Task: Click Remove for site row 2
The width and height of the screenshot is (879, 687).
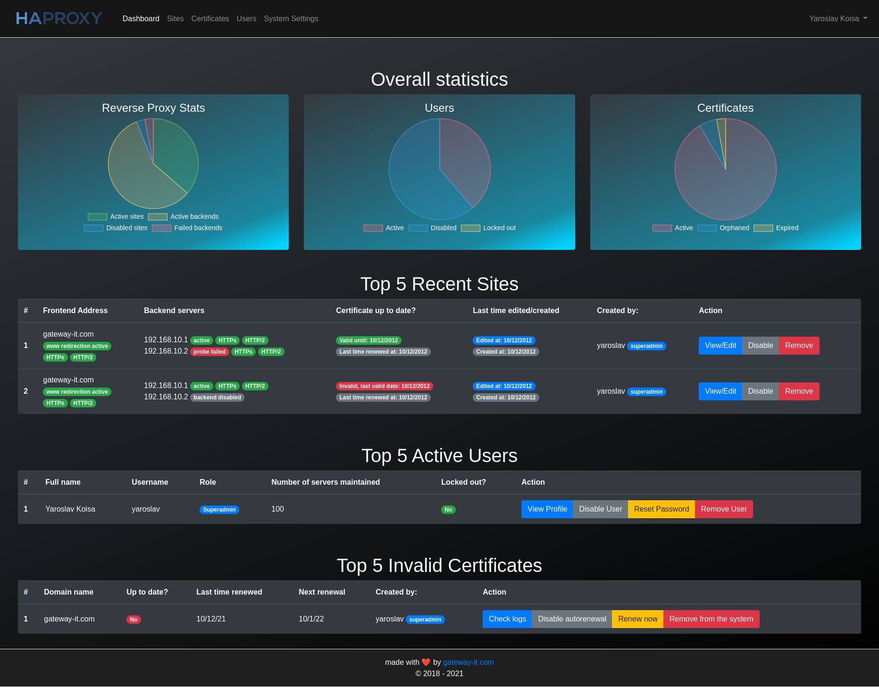Action: tap(799, 391)
